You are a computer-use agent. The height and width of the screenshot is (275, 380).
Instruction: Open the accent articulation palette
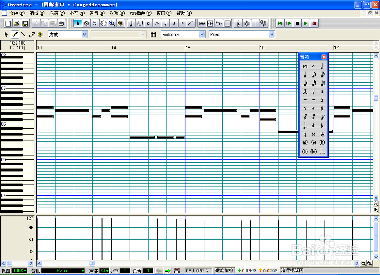coord(157,24)
